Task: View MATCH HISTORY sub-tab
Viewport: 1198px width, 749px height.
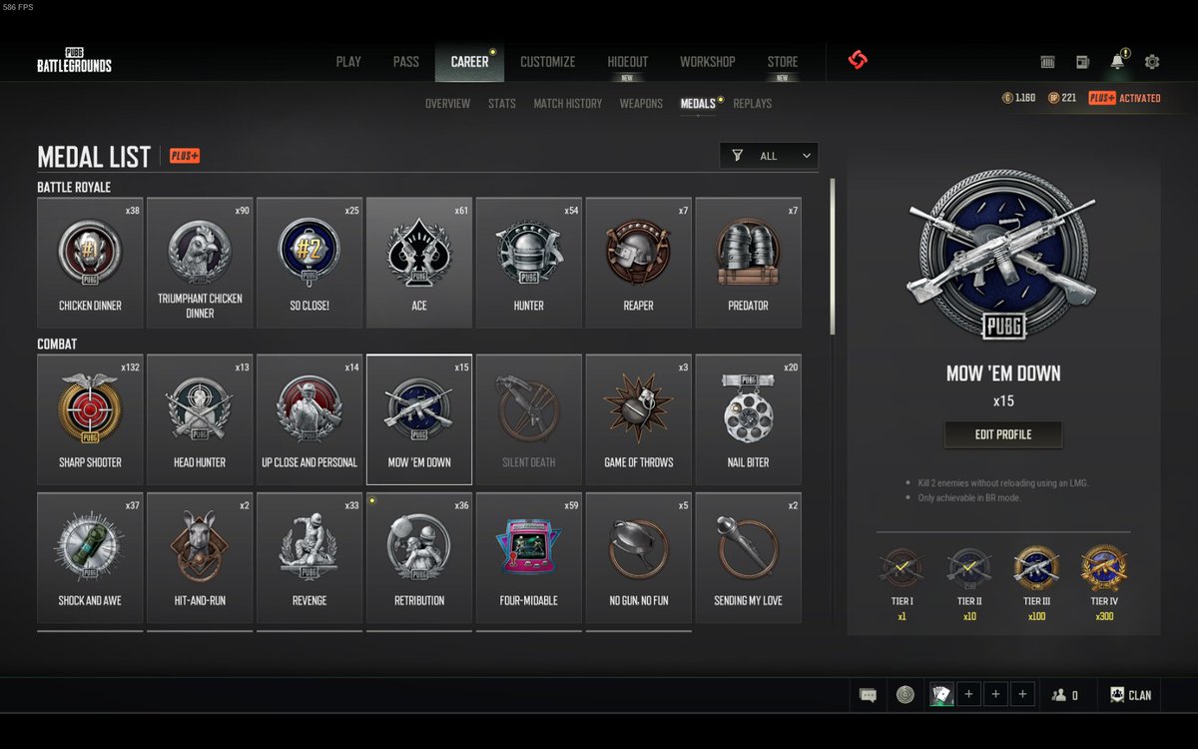Action: pyautogui.click(x=568, y=104)
